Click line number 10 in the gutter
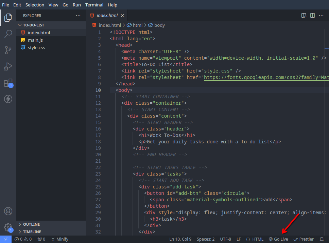Screen dimensions: 329x243 (x=98, y=90)
